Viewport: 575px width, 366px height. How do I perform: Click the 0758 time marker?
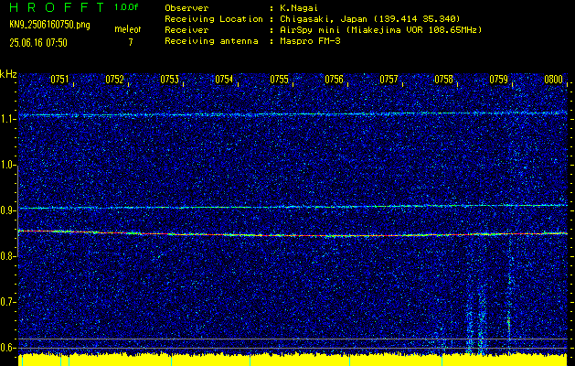pos(443,80)
